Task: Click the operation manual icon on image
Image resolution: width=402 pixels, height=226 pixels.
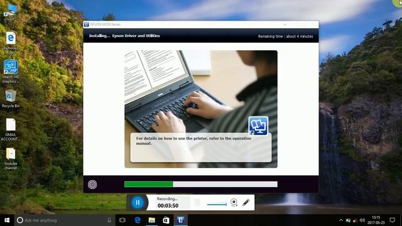Action: pyautogui.click(x=258, y=126)
